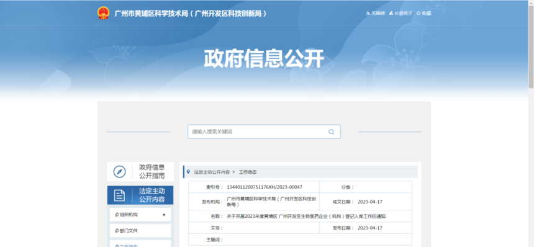Click the star 收藏 favorite icon
Screen dimensions: 534x247
[419, 13]
